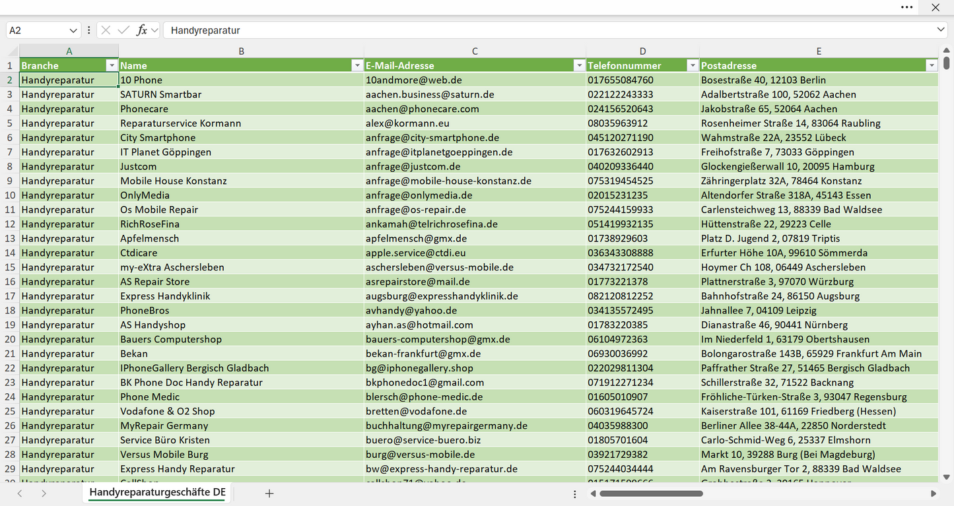Screen dimensions: 954x506
Task: Click cell '10 Phone'
Action: (242, 80)
